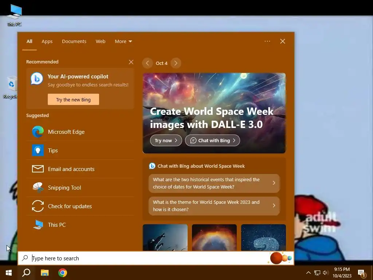Image resolution: width=373 pixels, height=280 pixels.
Task: Click the planets graphic in search box
Action: coord(280,258)
